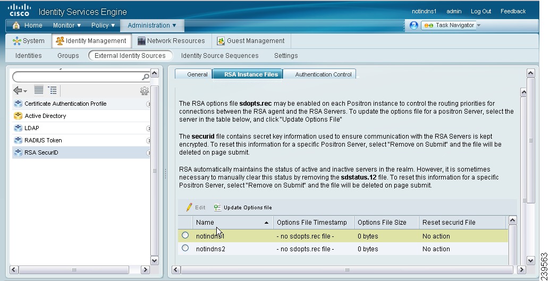Viewport: 550px width, 281px height.
Task: Expand the RADIUS Token row arrow
Action: (148, 141)
